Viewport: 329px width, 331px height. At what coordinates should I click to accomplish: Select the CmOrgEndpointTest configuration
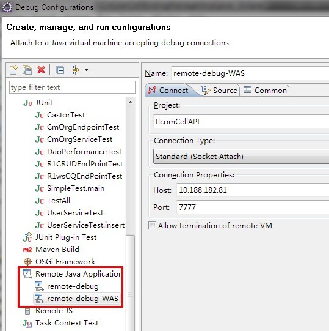coord(83,127)
